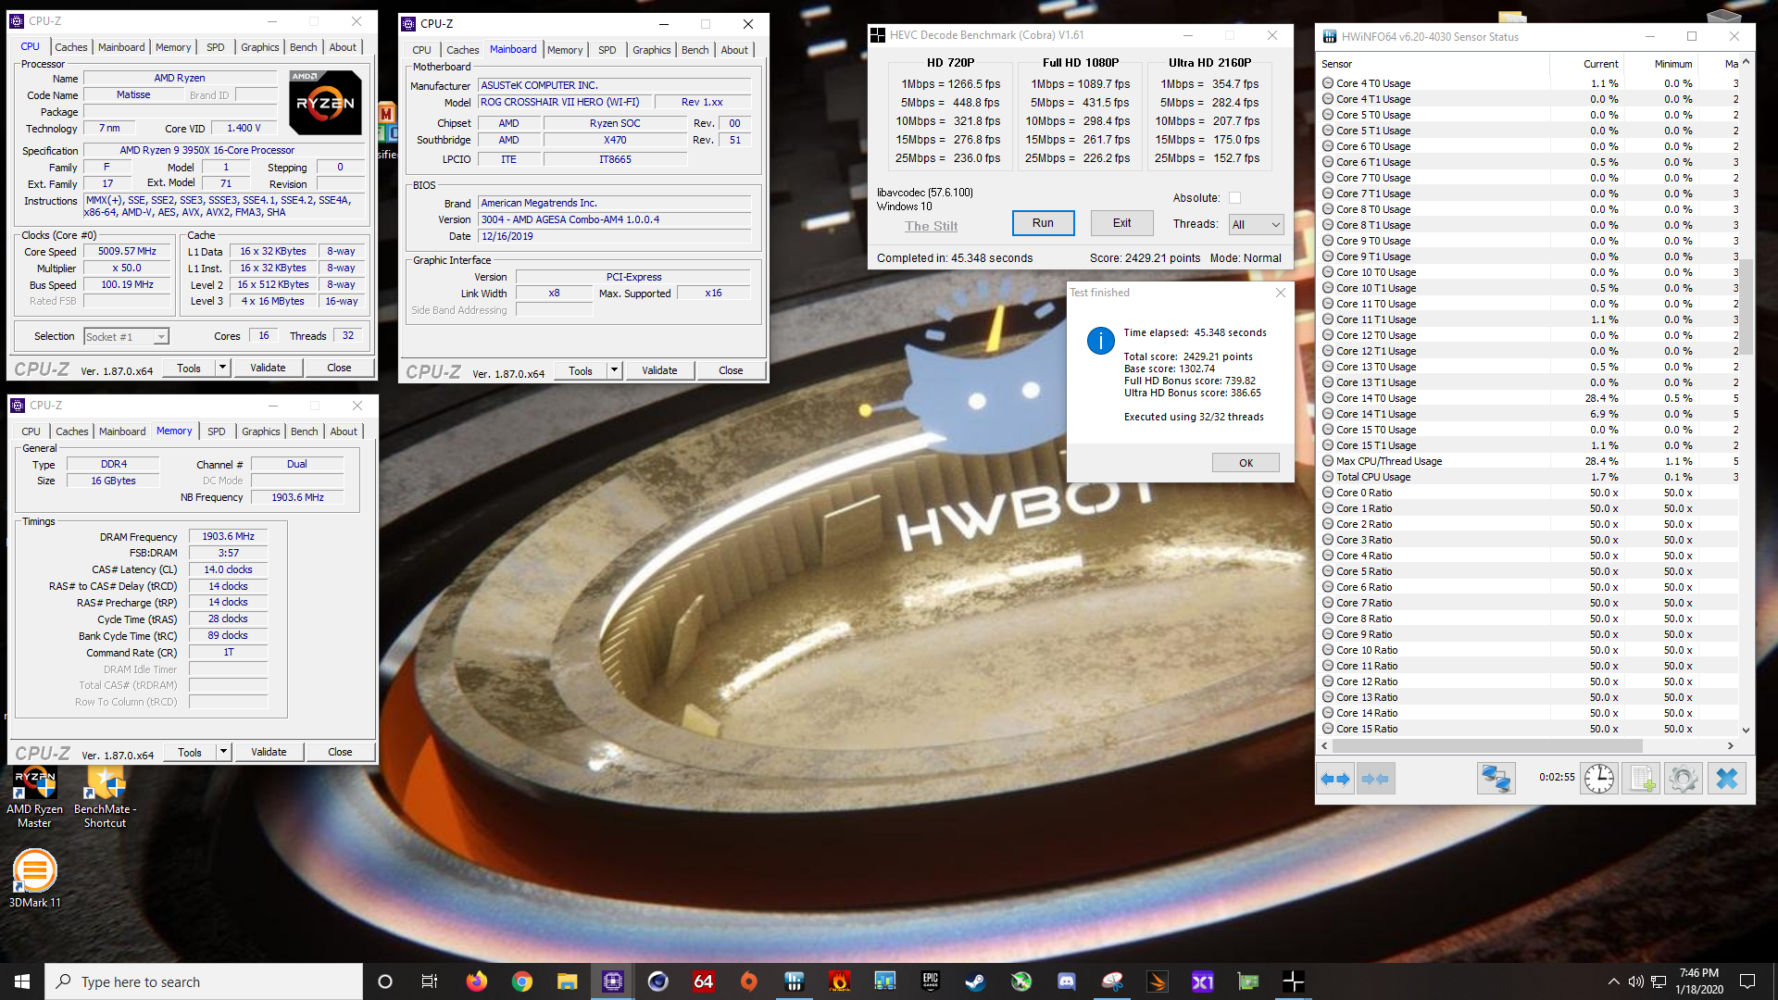
Task: Click the Discord icon in the taskbar
Action: [1067, 981]
